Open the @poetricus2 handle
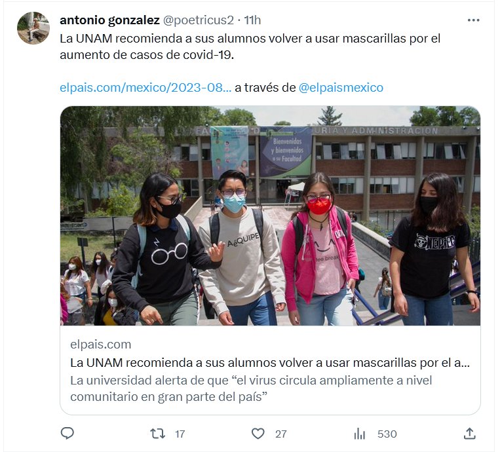502x452 pixels. coord(199,20)
